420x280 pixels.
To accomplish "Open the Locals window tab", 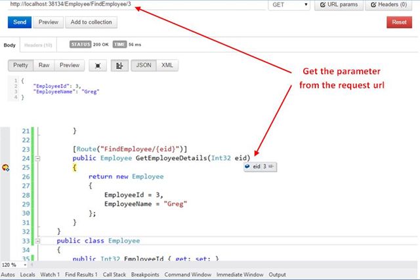I will 28,275.
